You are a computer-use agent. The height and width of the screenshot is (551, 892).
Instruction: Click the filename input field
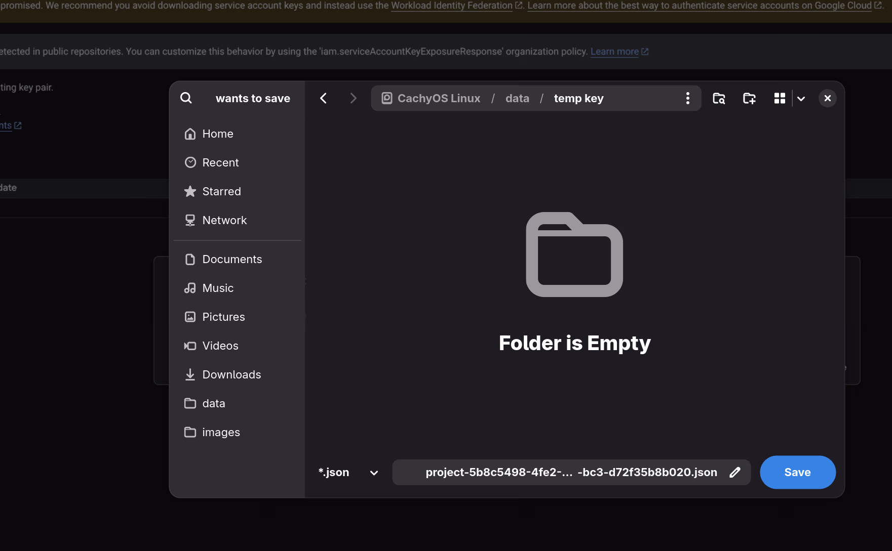[557, 472]
